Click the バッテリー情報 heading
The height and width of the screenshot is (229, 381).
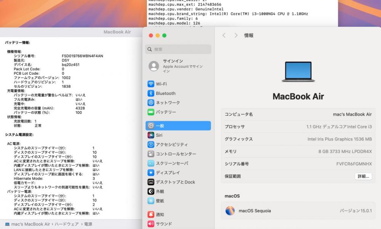click(x=18, y=43)
